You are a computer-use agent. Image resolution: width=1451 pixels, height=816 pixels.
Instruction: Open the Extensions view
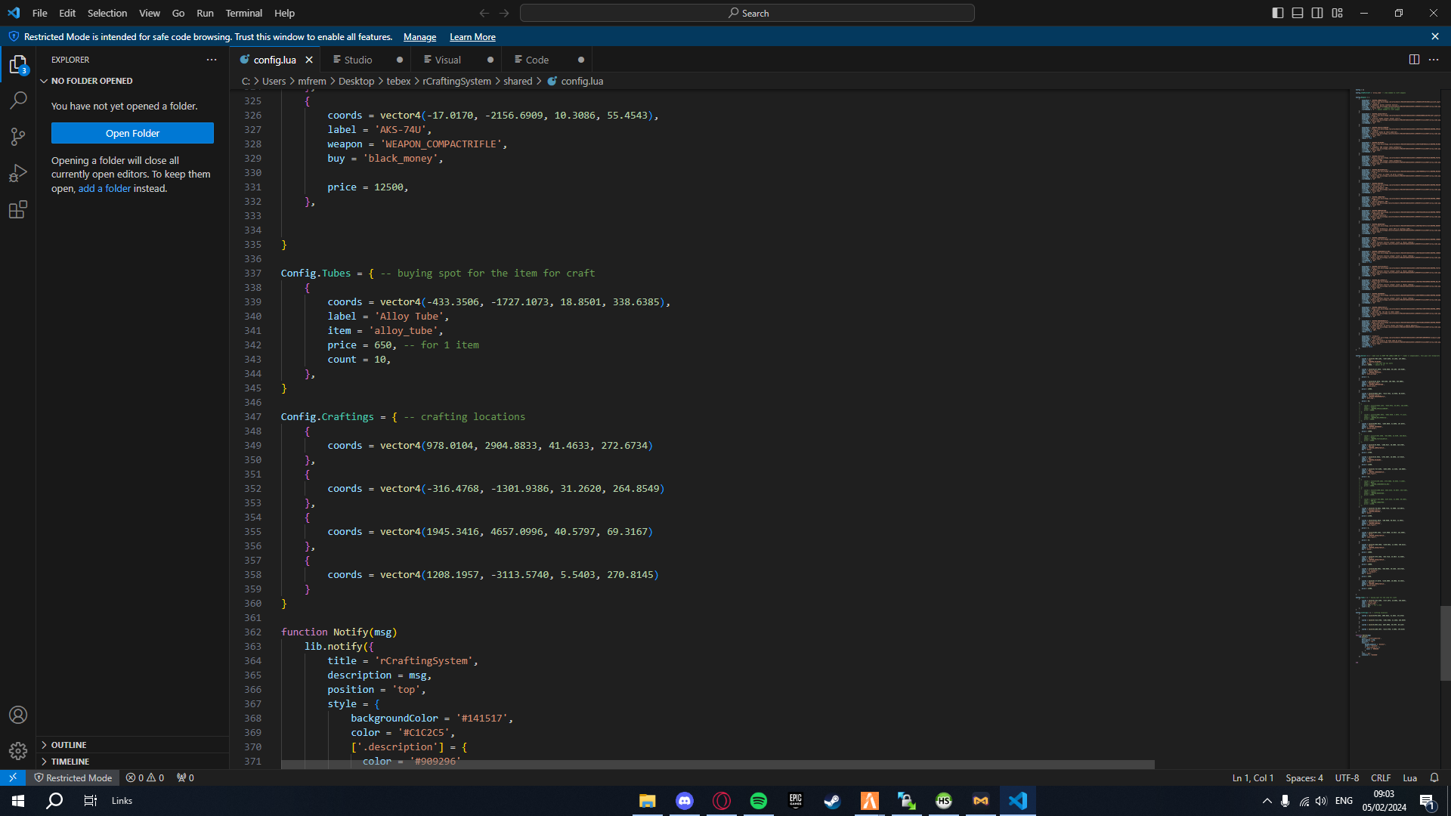tap(18, 210)
